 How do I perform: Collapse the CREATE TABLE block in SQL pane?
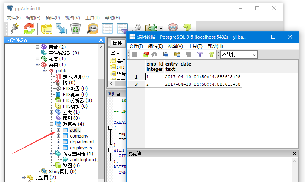point(110,128)
